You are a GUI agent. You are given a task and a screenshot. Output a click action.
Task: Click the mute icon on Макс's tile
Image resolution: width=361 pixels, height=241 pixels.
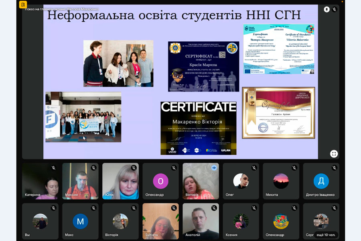click(x=93, y=208)
